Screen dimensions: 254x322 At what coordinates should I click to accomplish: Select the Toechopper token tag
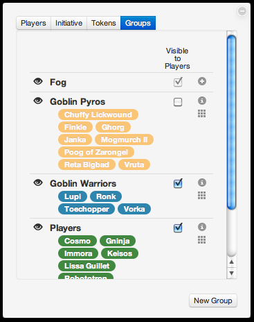tap(87, 209)
